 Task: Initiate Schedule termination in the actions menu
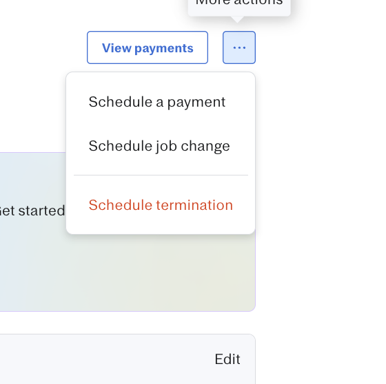161,205
